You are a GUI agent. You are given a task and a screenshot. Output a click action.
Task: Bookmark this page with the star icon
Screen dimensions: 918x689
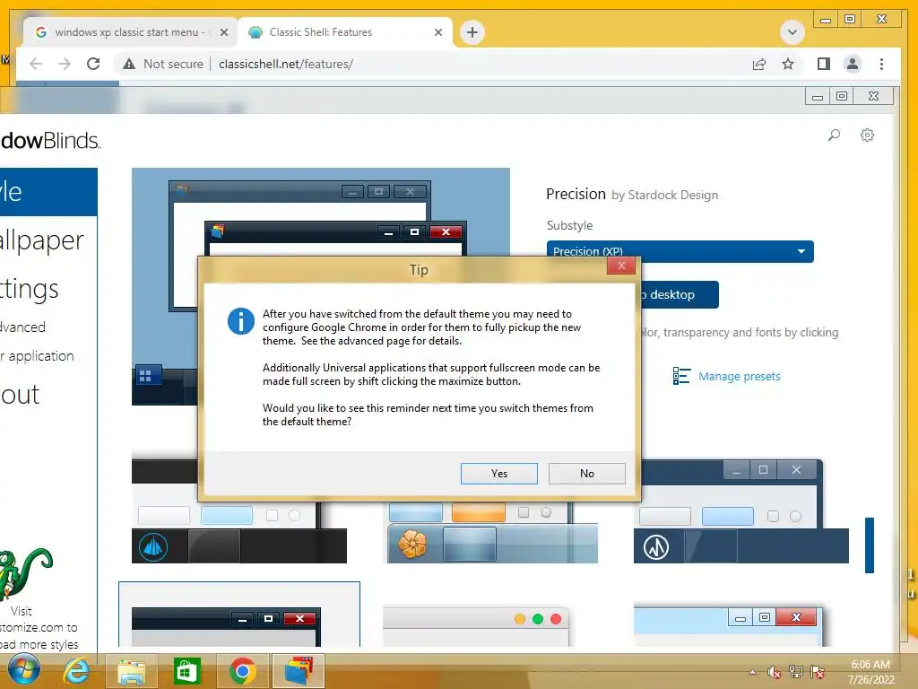pyautogui.click(x=788, y=64)
